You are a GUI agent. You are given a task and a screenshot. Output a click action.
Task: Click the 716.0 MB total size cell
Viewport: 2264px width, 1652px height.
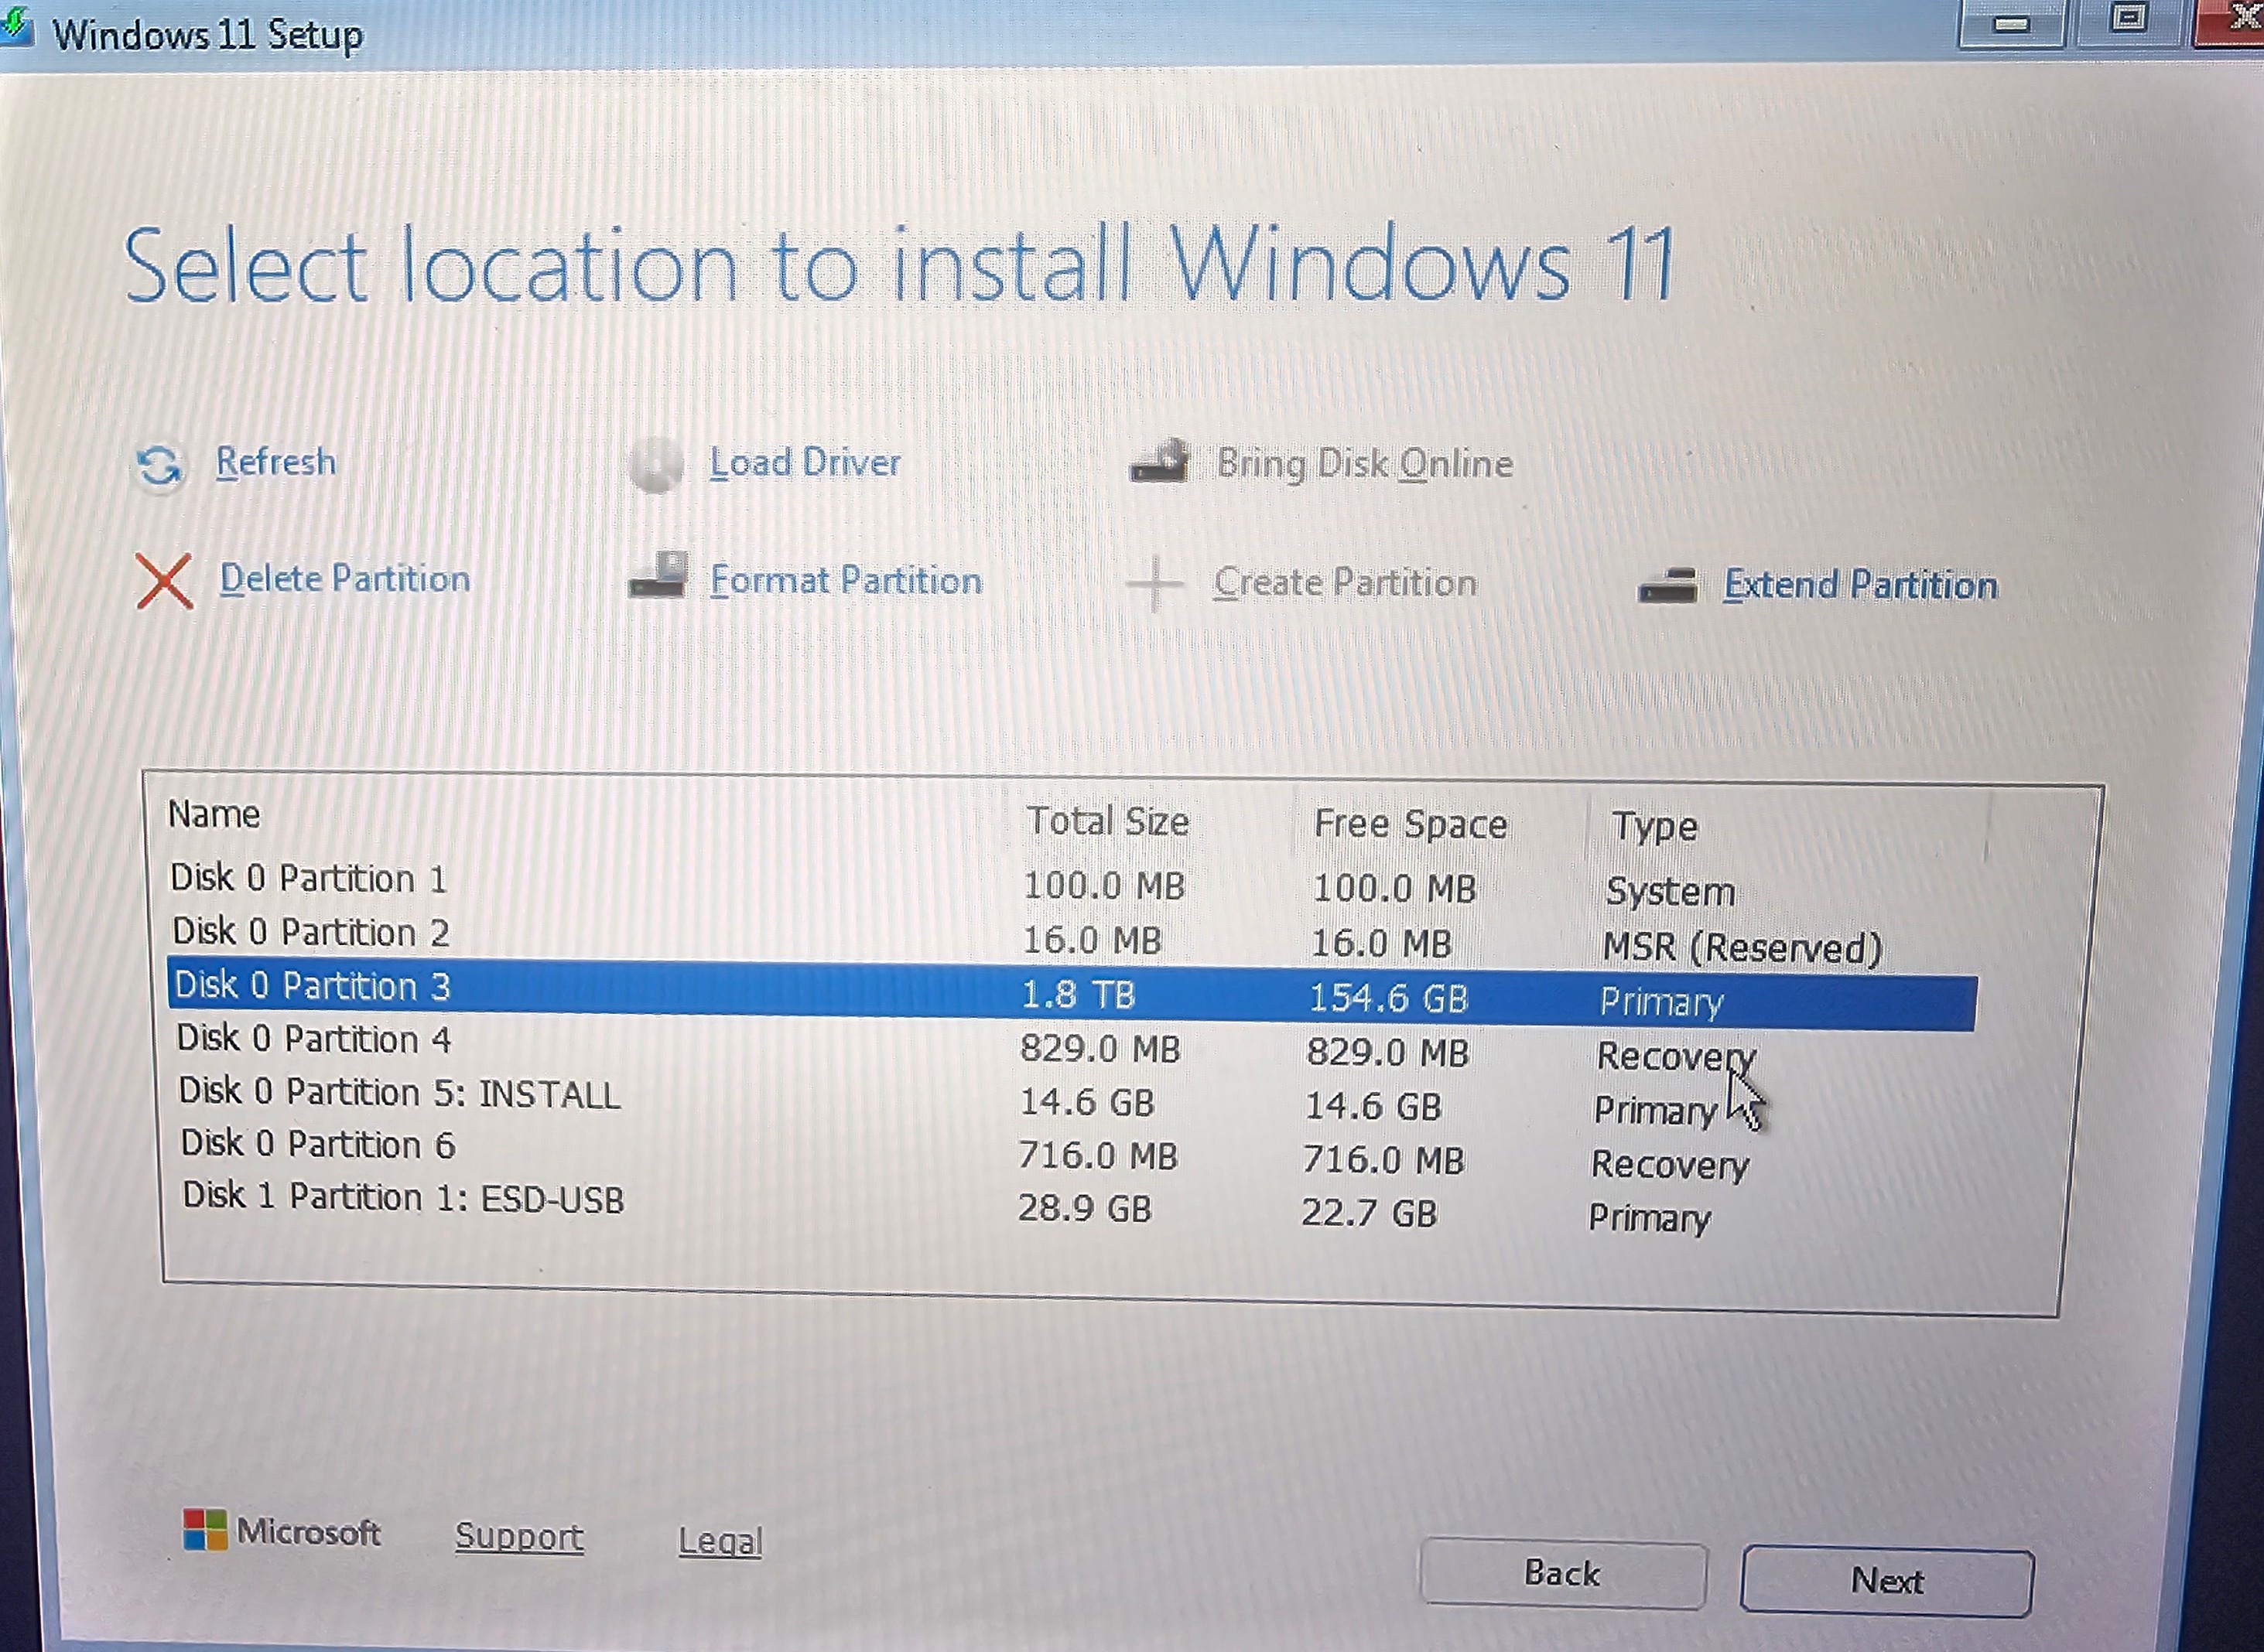[x=1099, y=1155]
